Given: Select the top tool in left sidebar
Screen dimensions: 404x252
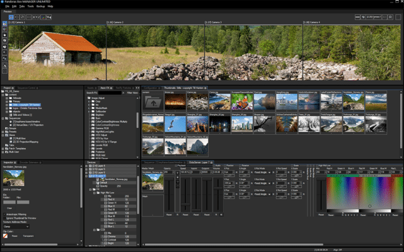Looking at the screenshot, I should coord(5,24).
